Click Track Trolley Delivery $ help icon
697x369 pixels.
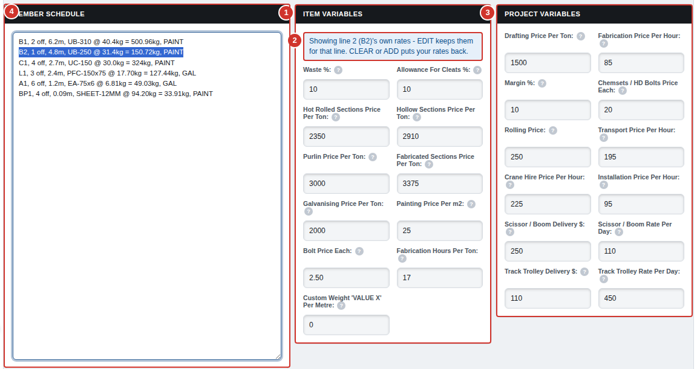(x=584, y=272)
